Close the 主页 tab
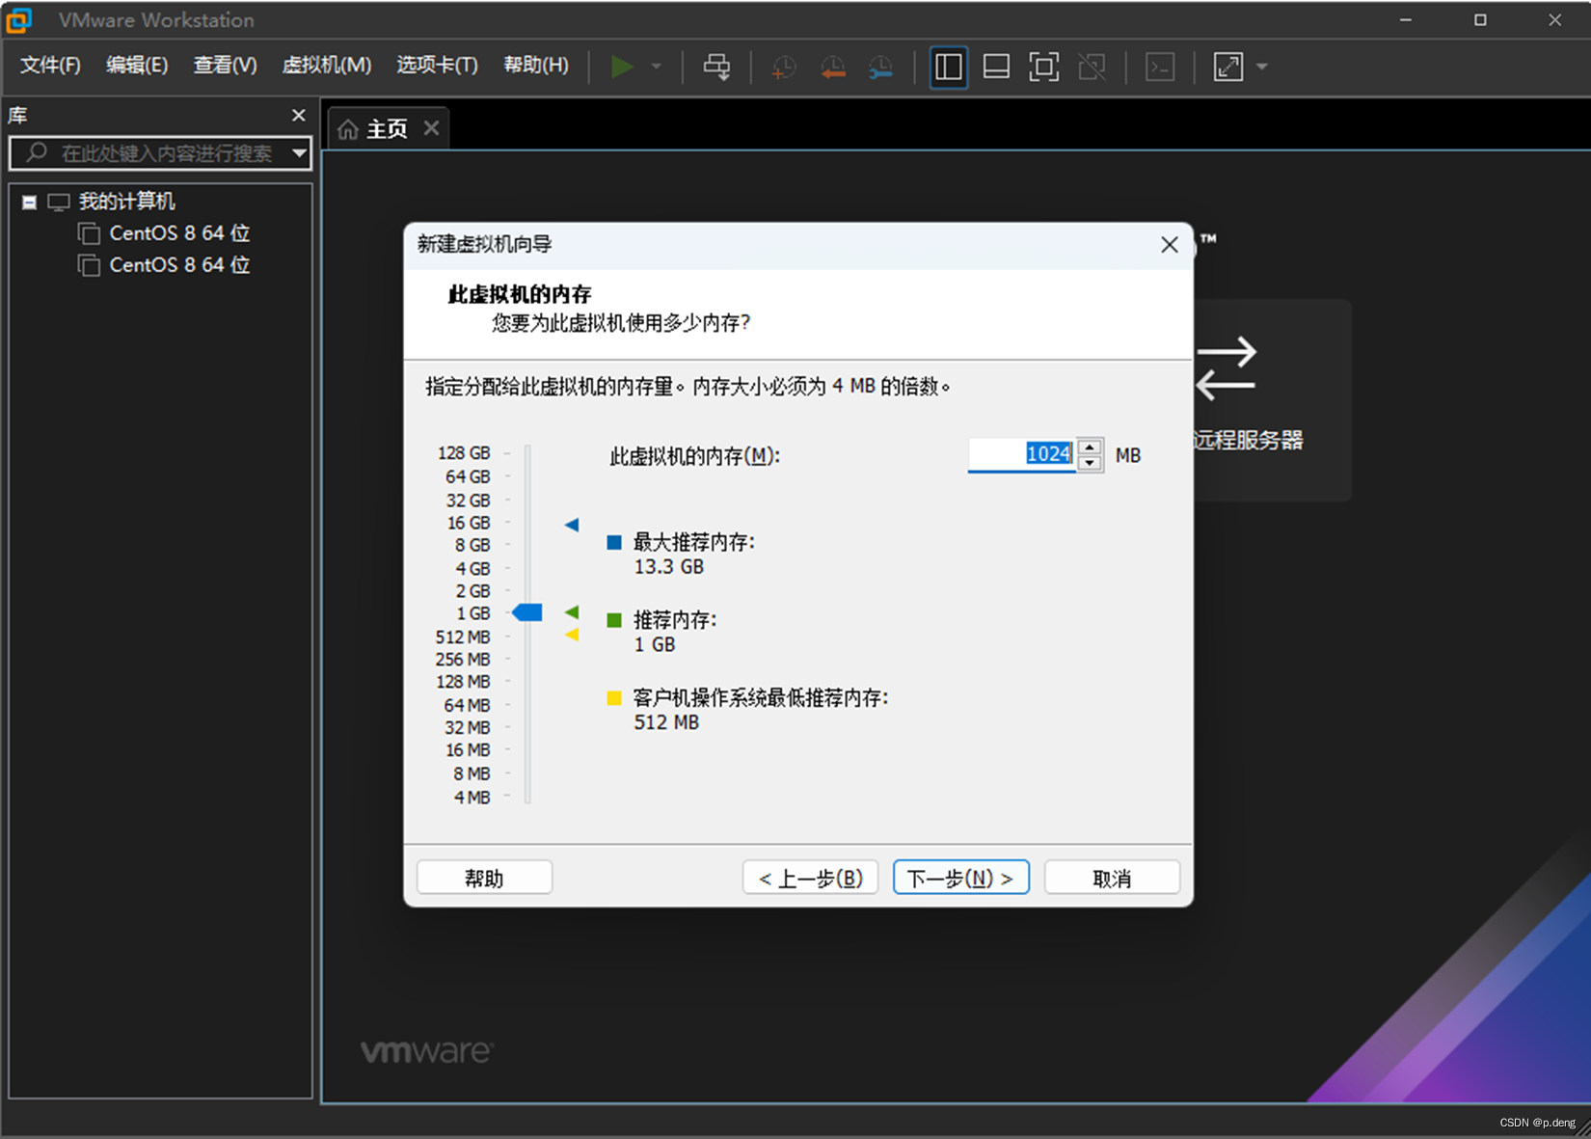This screenshot has height=1139, width=1591. click(x=432, y=127)
